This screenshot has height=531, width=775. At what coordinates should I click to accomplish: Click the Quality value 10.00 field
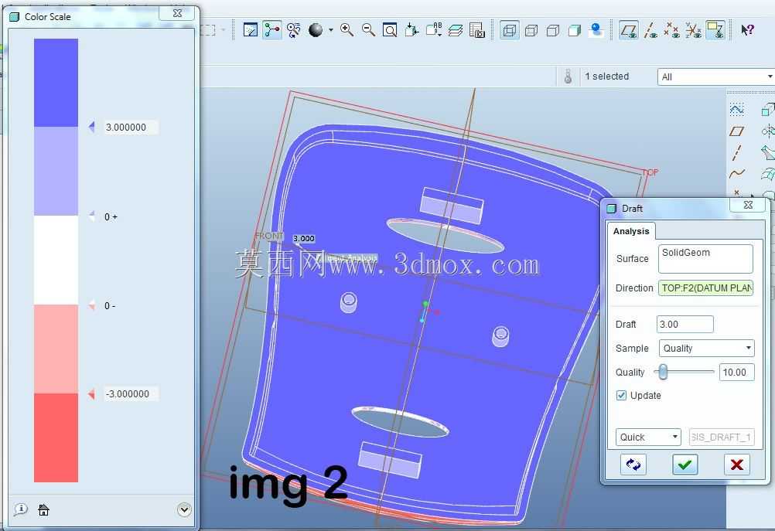click(x=736, y=373)
